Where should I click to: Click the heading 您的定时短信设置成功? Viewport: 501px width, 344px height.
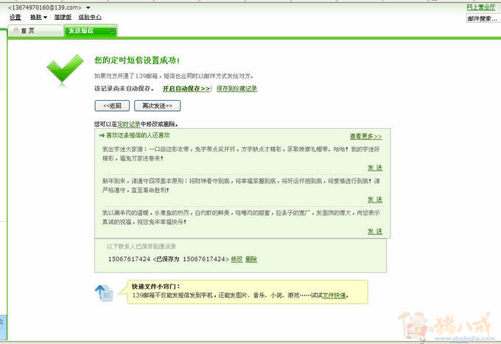coord(137,60)
